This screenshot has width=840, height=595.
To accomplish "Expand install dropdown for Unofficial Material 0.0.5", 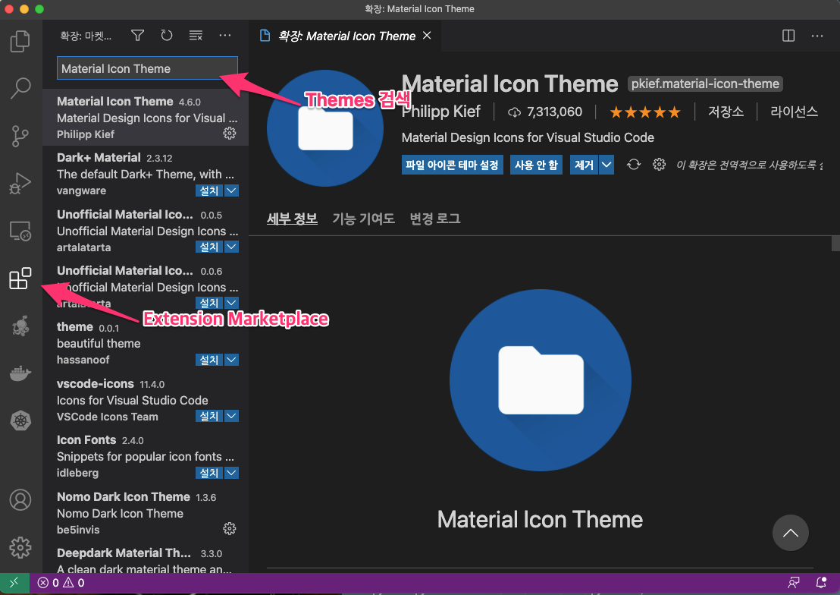I will tap(231, 247).
